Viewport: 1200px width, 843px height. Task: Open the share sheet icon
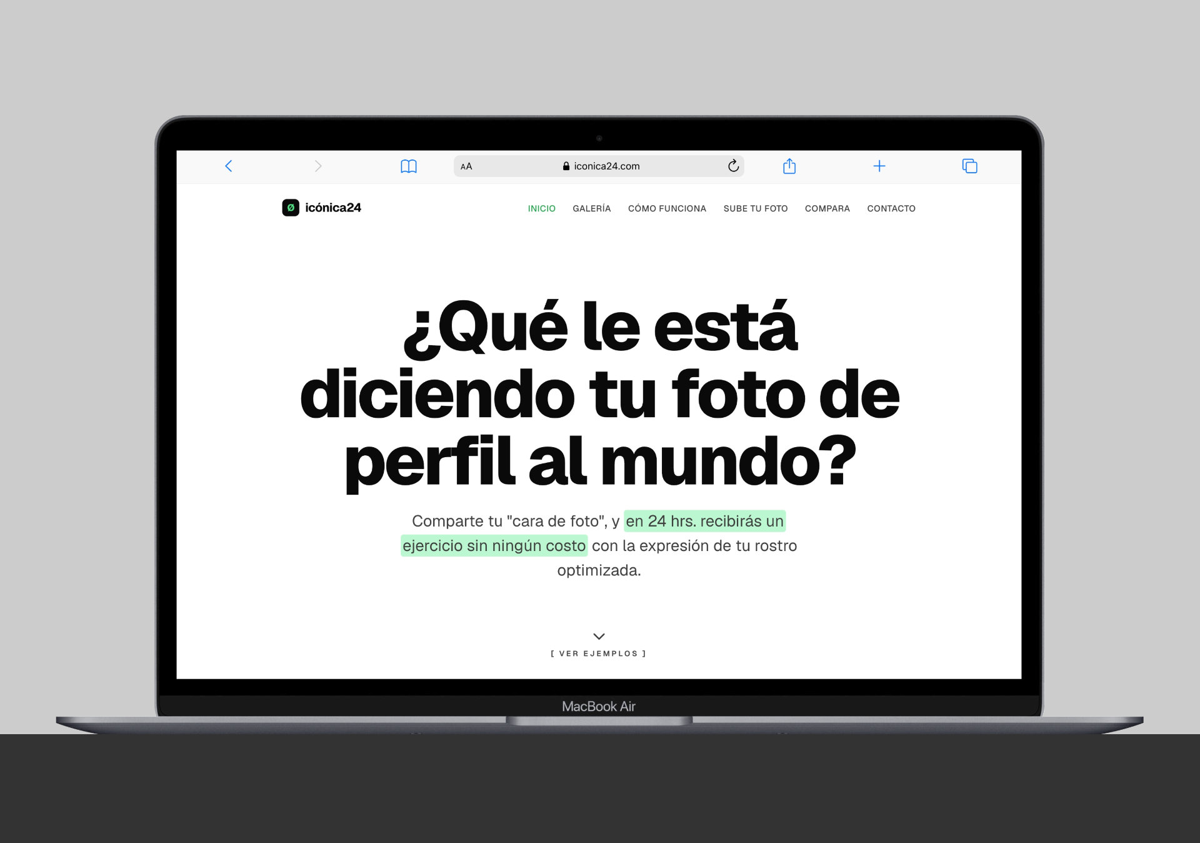click(789, 166)
